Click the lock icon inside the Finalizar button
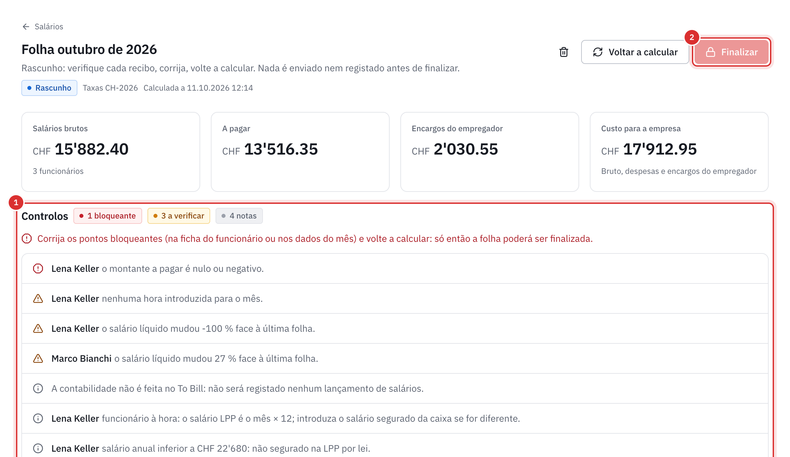The image size is (790, 457). point(711,52)
